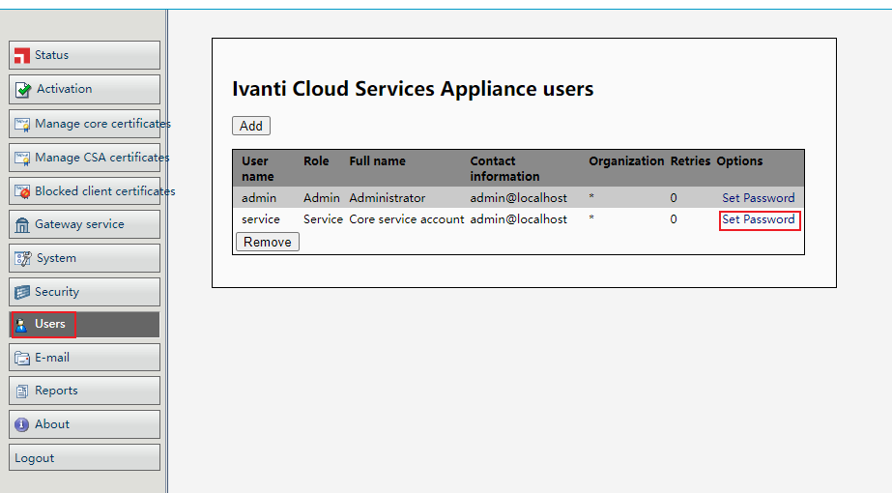Open the Gateway service page
Image resolution: width=892 pixels, height=493 pixels.
84,224
